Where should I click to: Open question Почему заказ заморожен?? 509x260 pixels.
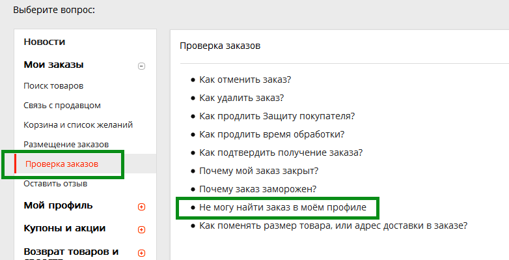click(x=258, y=189)
